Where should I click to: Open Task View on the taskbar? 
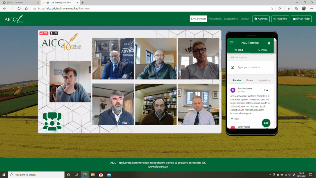[x=77, y=175]
